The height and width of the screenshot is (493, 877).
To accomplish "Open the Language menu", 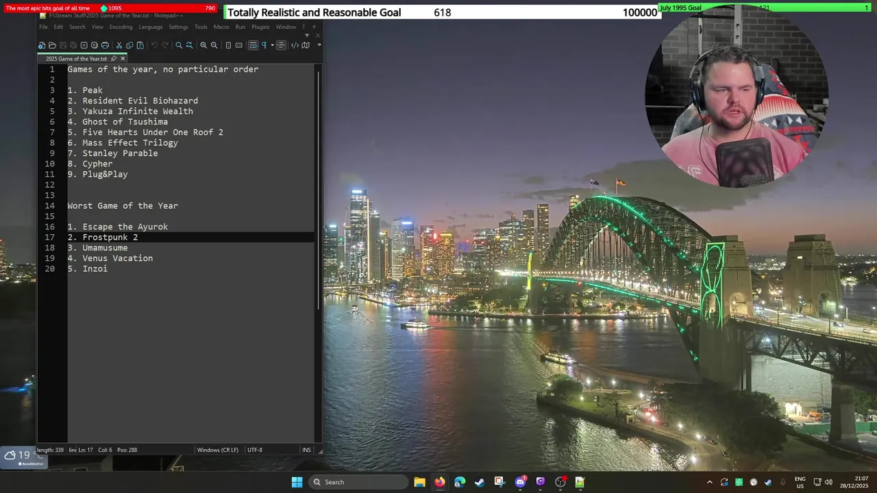I will pyautogui.click(x=151, y=27).
